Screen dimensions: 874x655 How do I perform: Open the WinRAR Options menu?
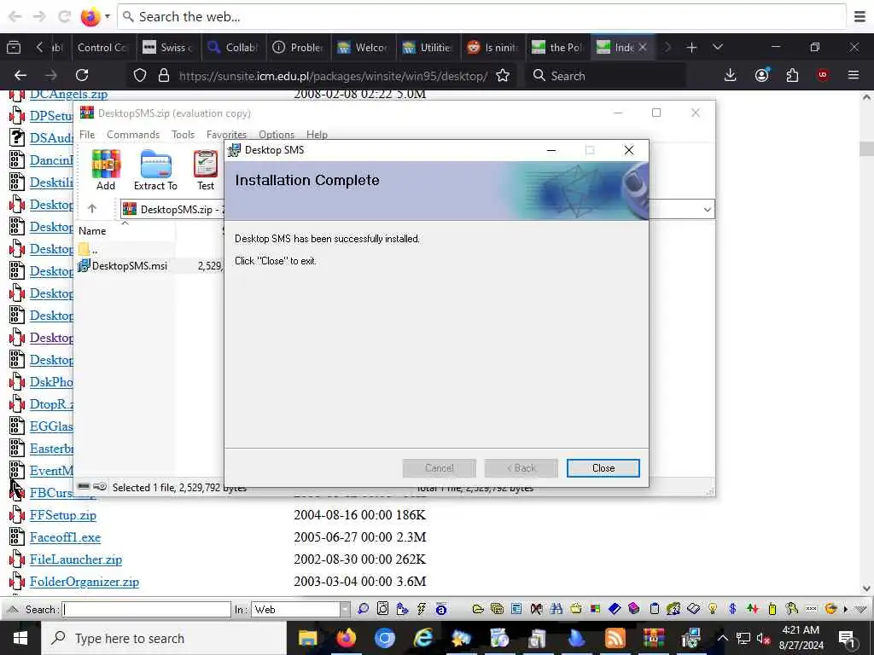[277, 134]
